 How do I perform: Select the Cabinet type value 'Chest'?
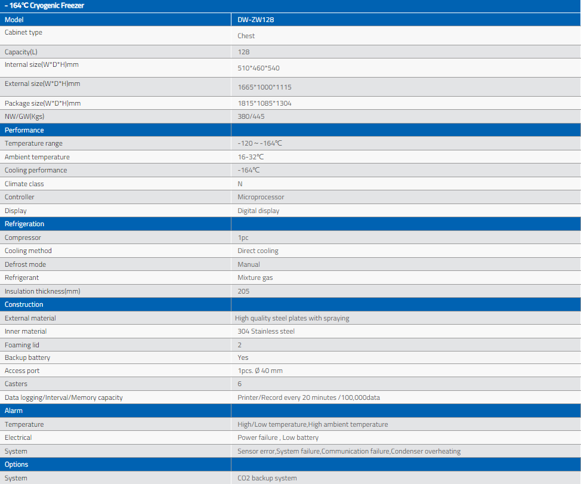246,36
